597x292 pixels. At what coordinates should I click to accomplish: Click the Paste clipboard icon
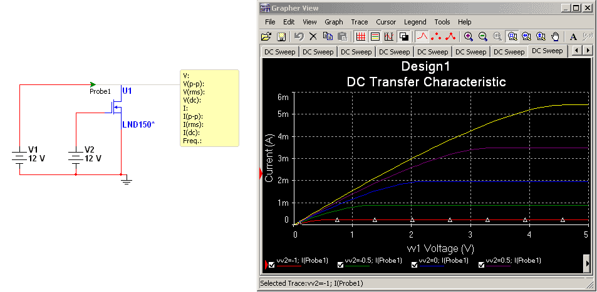coord(343,36)
